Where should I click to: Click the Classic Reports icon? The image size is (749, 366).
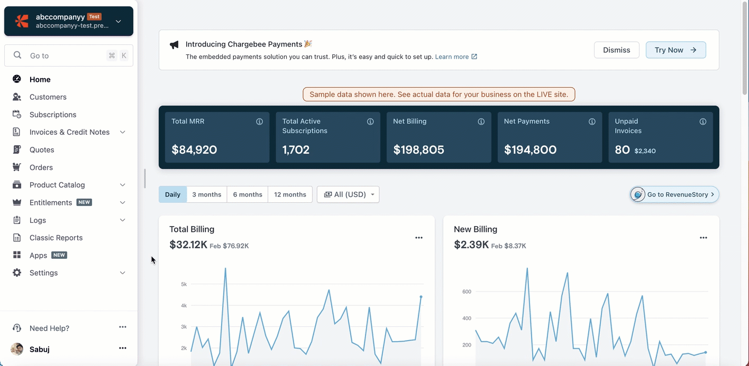tap(17, 238)
